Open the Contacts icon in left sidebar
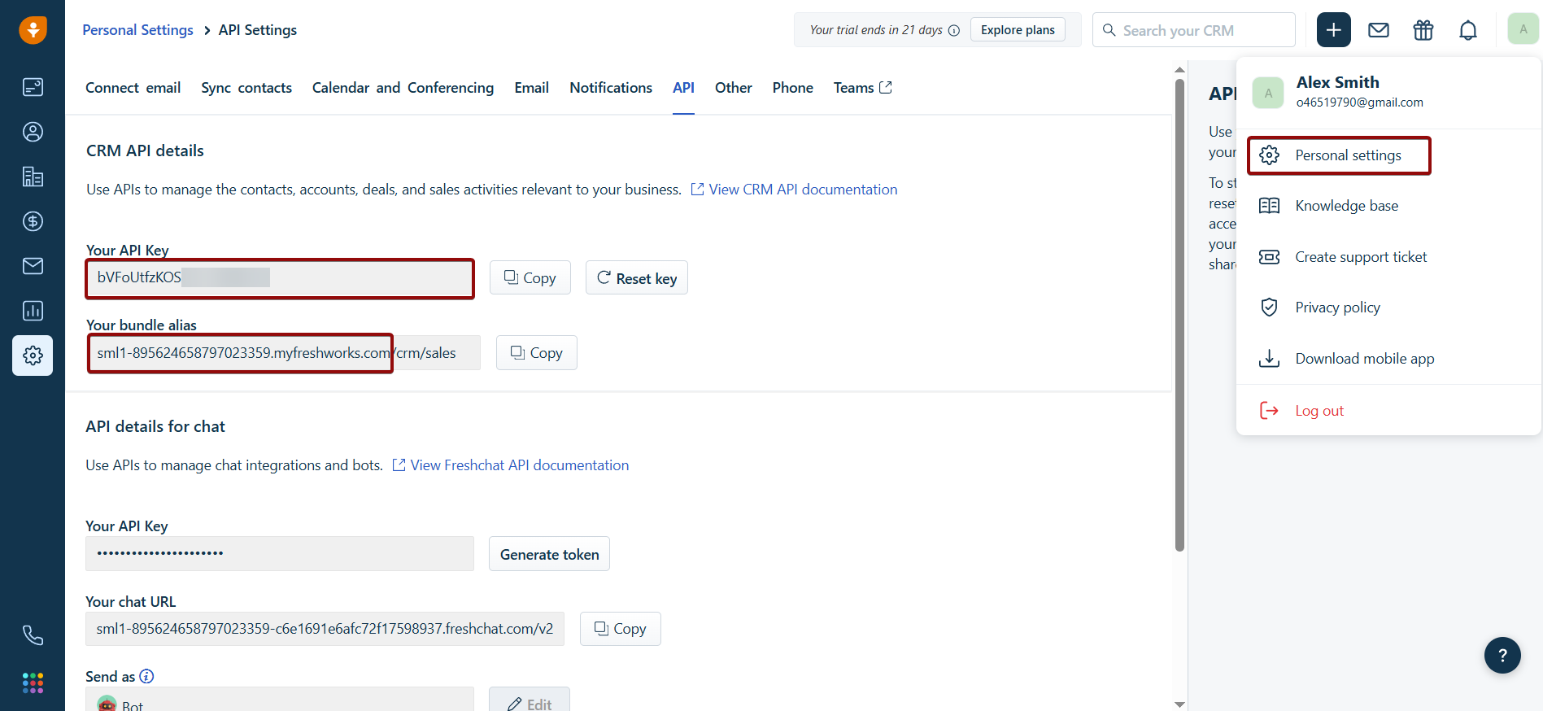The height and width of the screenshot is (711, 1543). pyautogui.click(x=33, y=132)
